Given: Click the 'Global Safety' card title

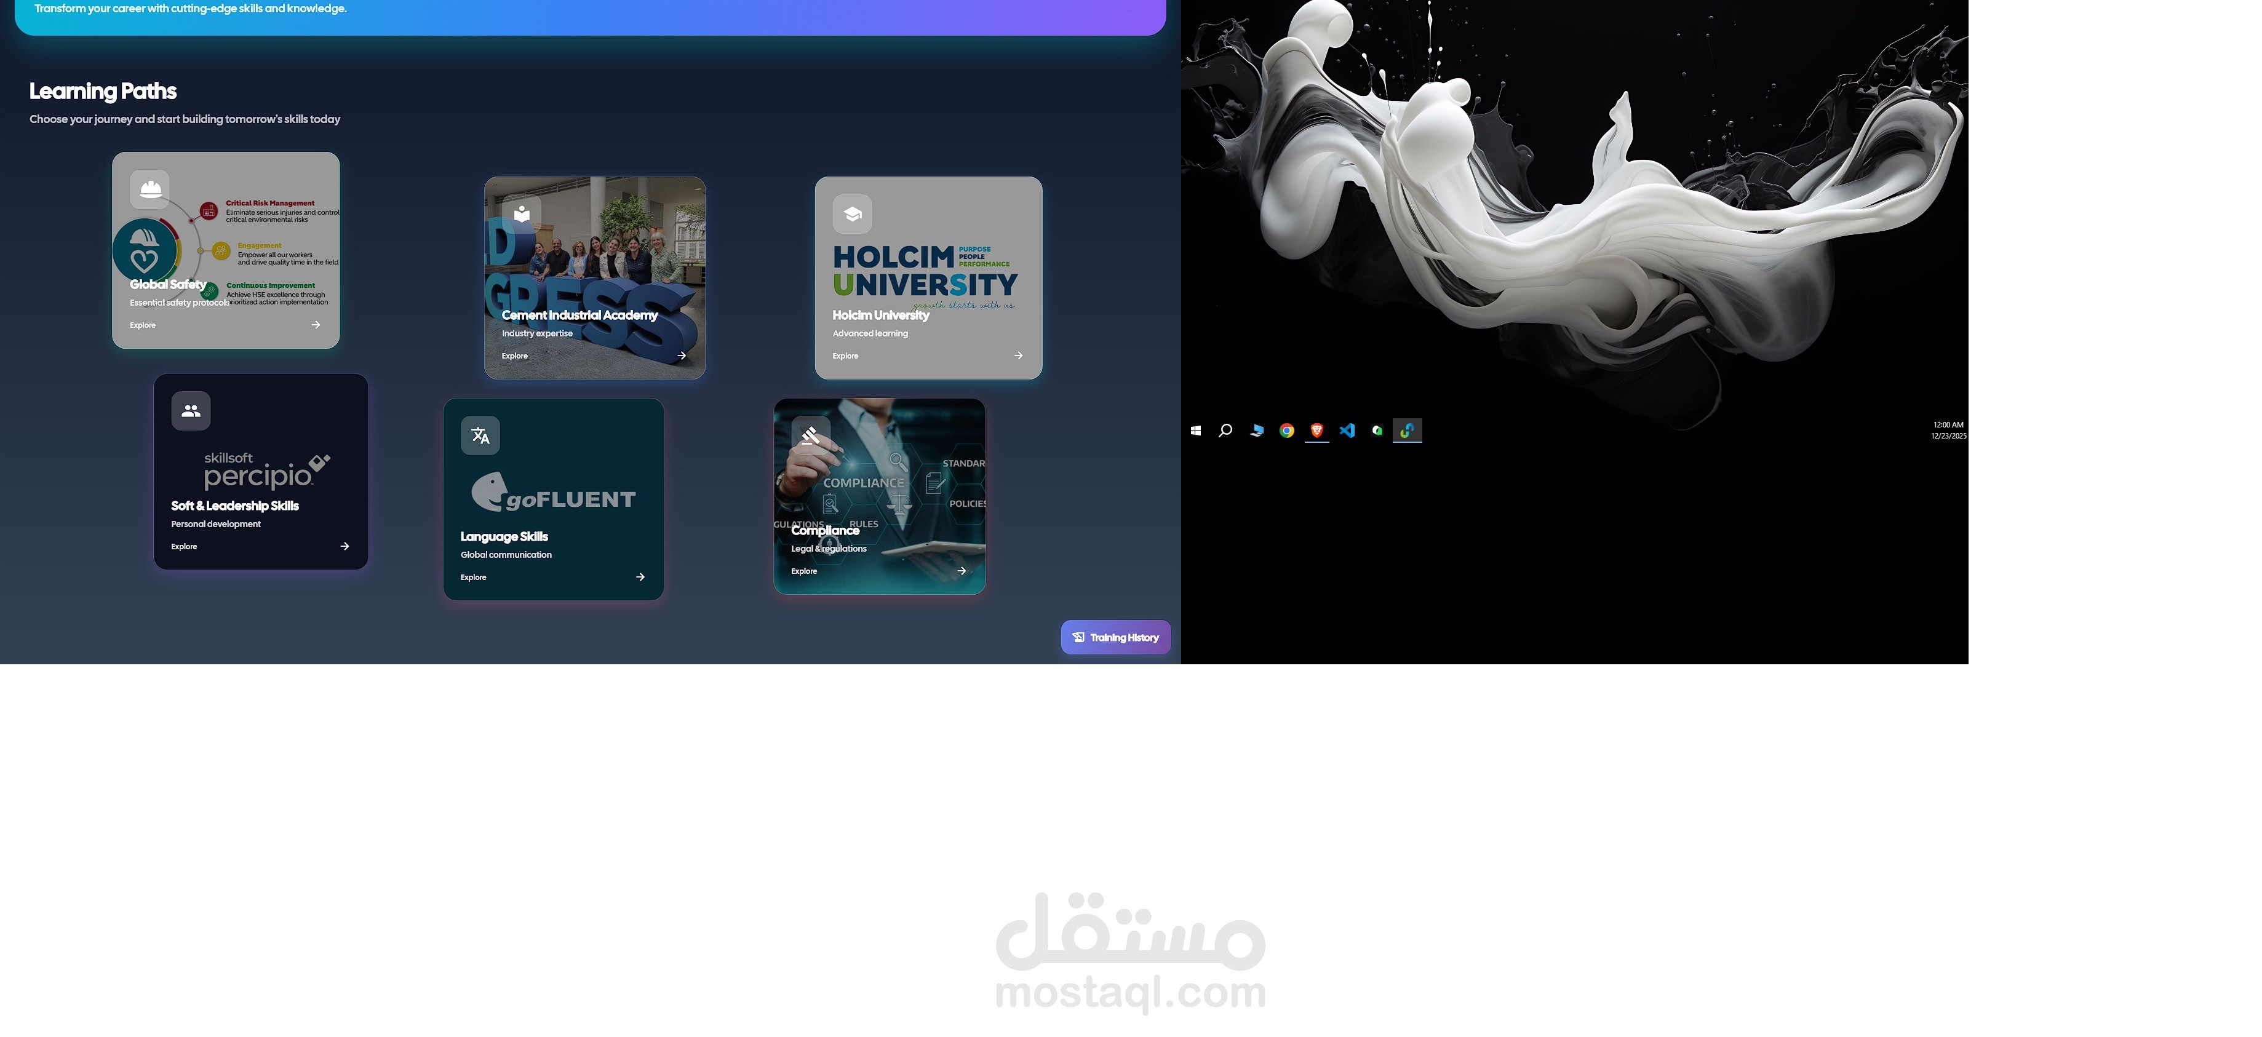Looking at the screenshot, I should tap(168, 285).
